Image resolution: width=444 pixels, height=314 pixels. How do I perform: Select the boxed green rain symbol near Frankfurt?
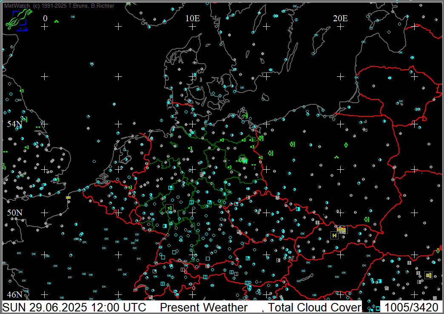169,208
